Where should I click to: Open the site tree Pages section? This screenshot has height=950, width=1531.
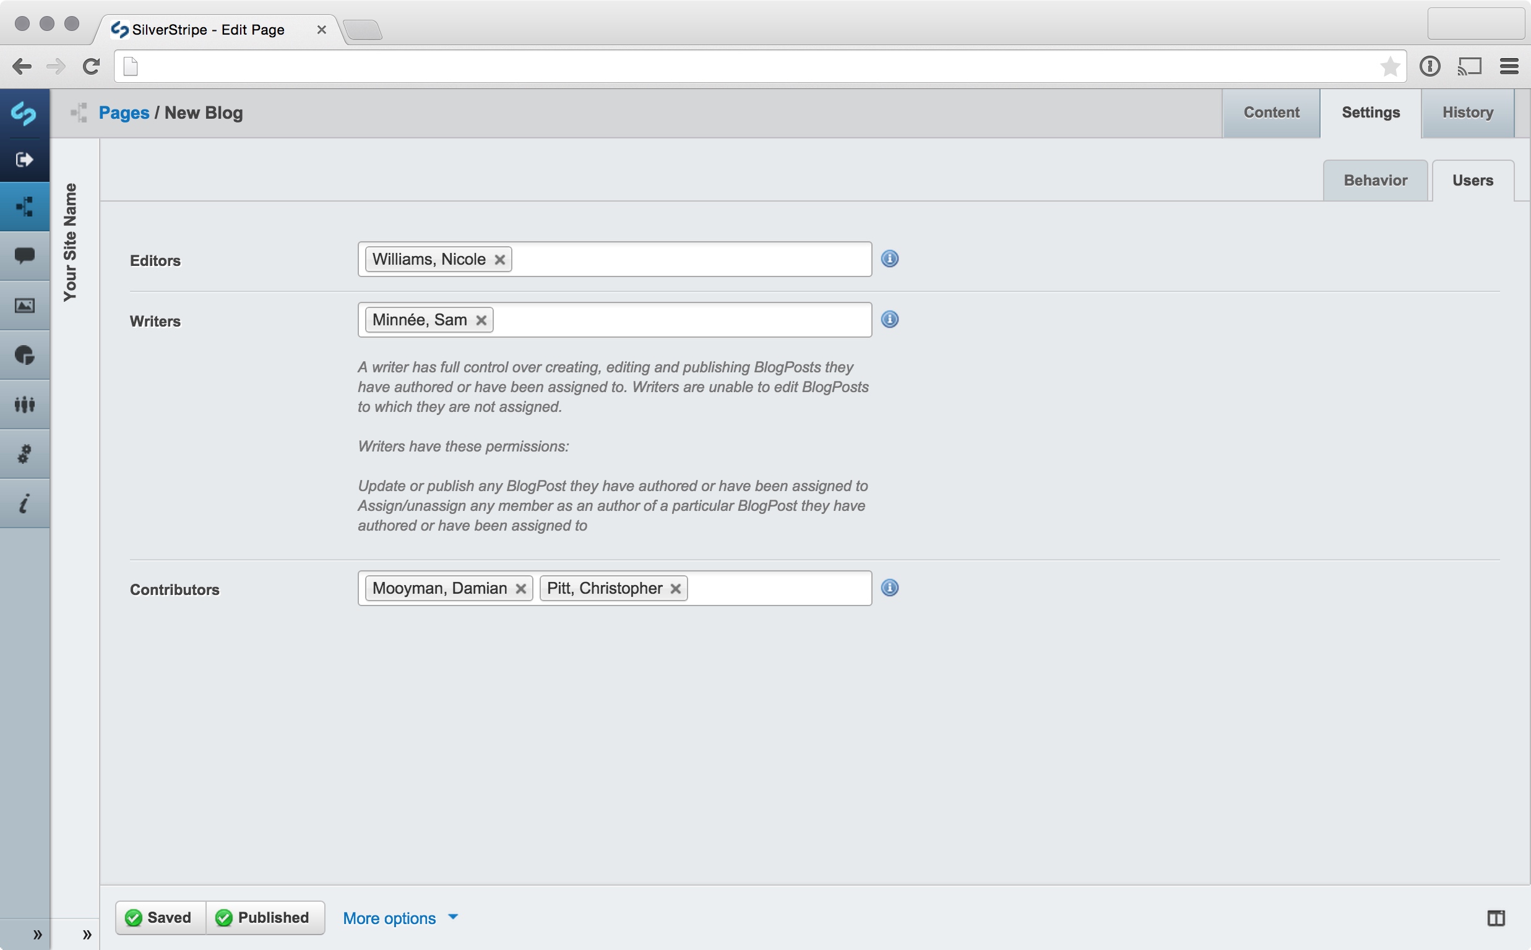[x=25, y=206]
